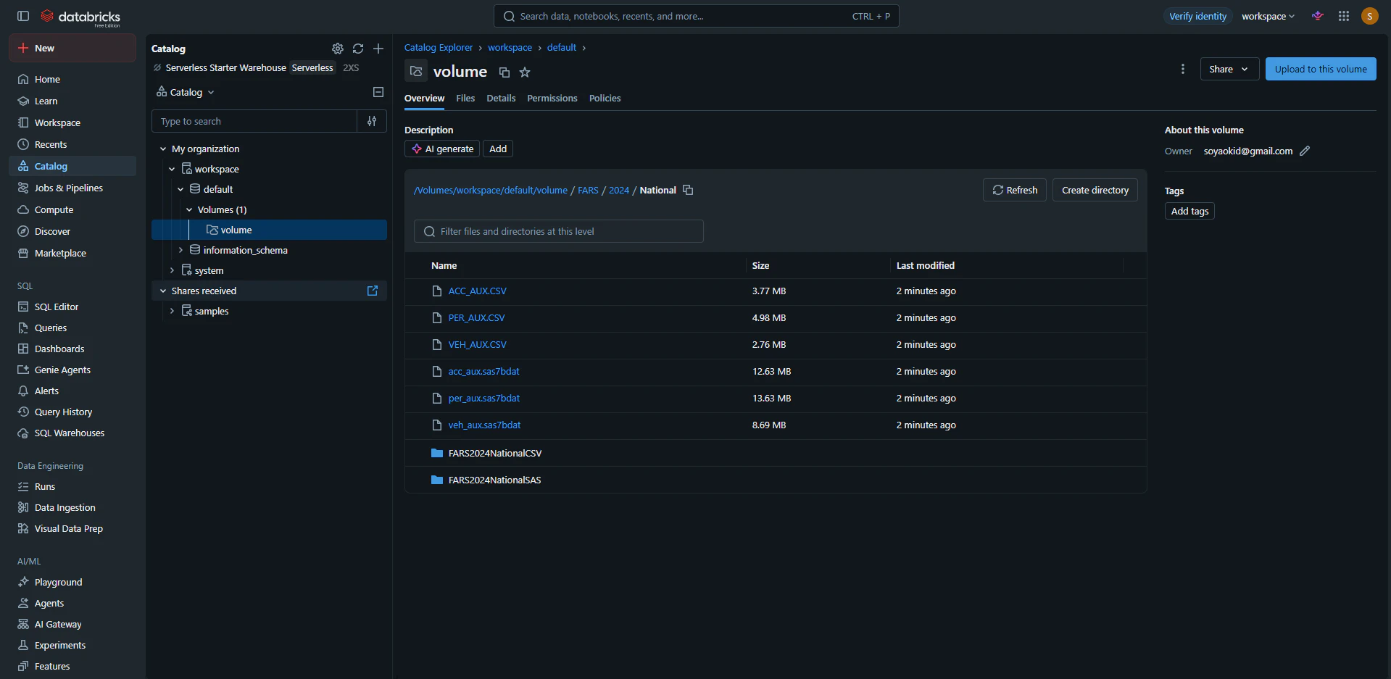Open the Catalog view selector dropdown

pyautogui.click(x=186, y=92)
